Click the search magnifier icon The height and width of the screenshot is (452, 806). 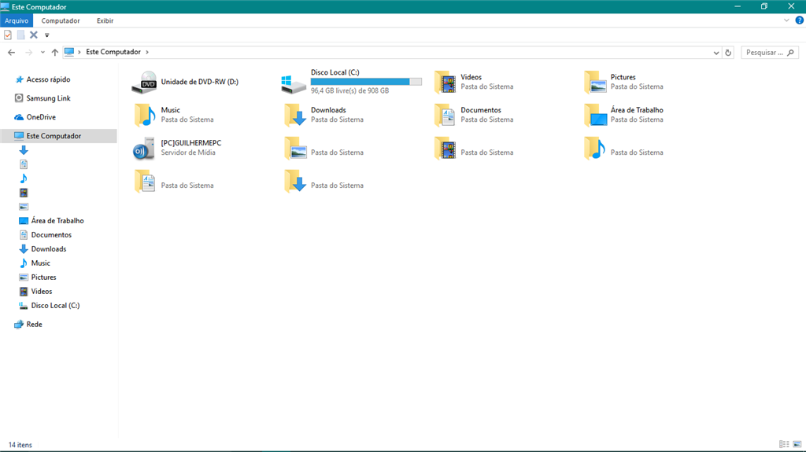(790, 53)
